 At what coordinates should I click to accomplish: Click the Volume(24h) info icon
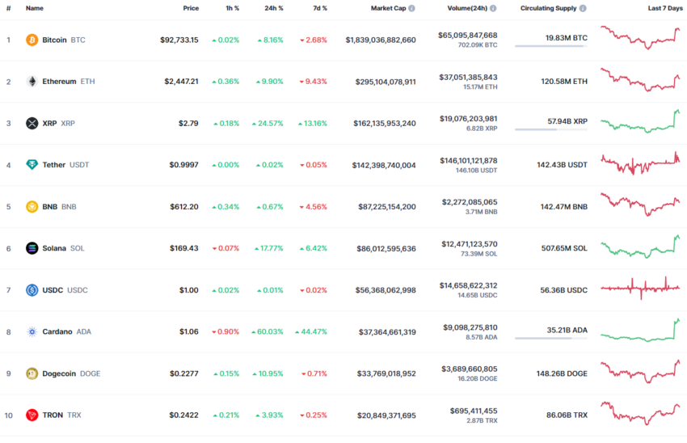[x=492, y=8]
